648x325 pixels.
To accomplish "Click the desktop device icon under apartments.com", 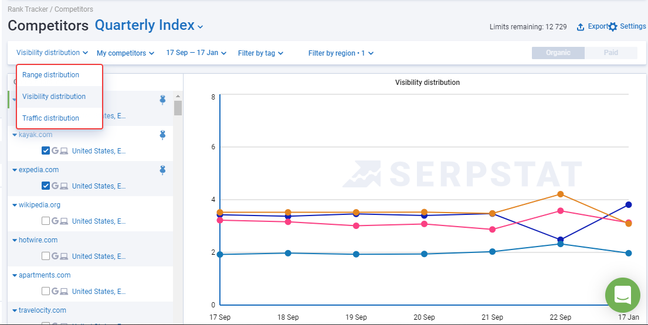I will (x=64, y=291).
